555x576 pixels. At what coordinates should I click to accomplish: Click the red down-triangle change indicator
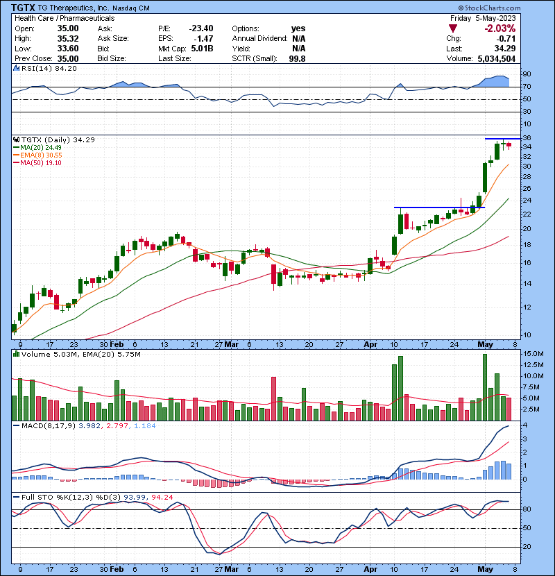click(453, 28)
